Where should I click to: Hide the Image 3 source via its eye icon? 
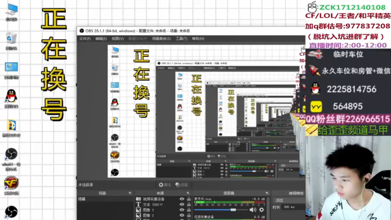(182, 210)
